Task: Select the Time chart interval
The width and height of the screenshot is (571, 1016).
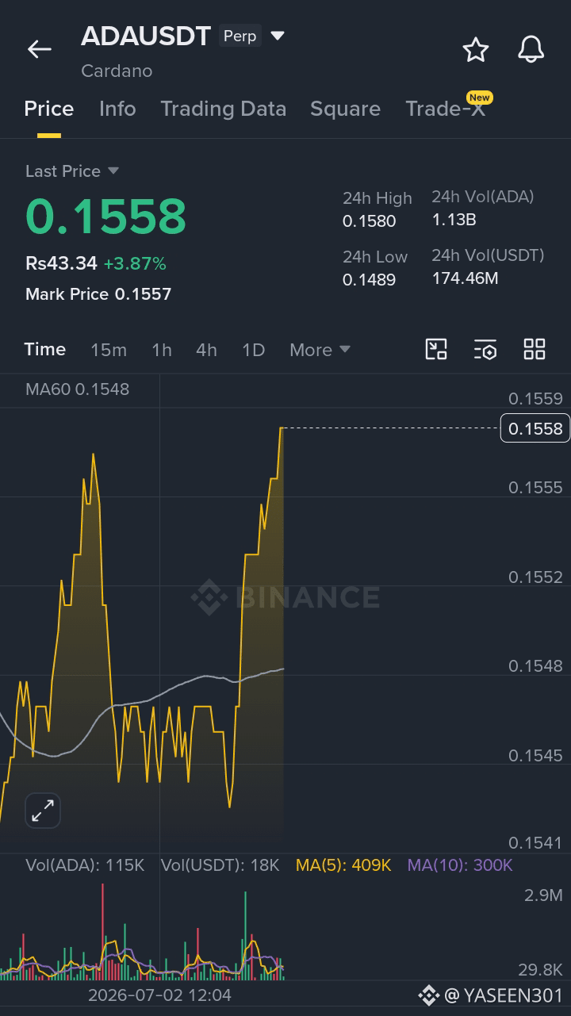Action: tap(45, 349)
